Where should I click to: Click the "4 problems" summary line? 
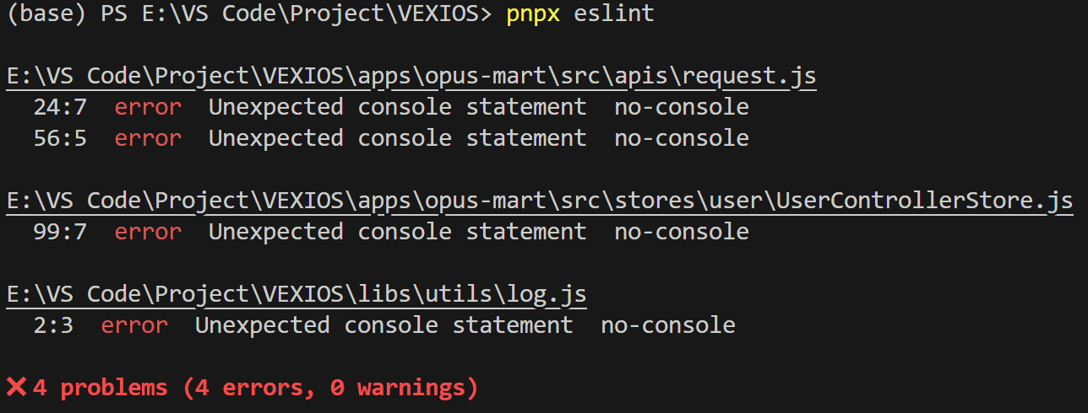point(255,388)
